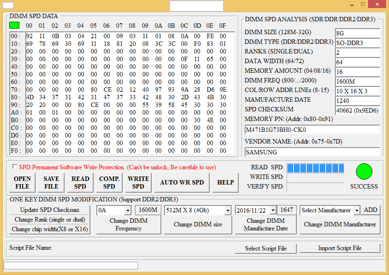Click byte 92 in row 00
Viewport: 389px width, 275px height.
(x=29, y=36)
